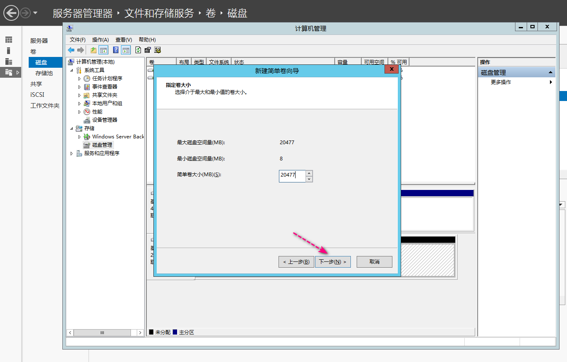
Task: Click 取消 to cancel the wizard
Action: click(375, 262)
